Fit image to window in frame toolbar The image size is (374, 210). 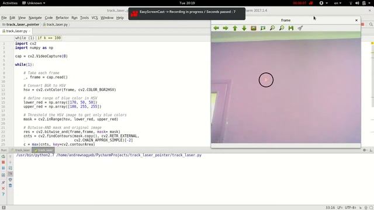pos(263,28)
